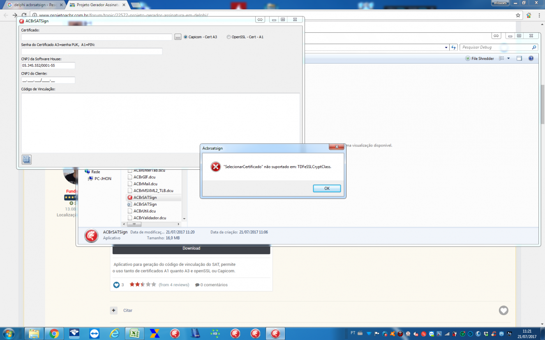This screenshot has width=545, height=340.
Task: Click the PT language indicator in the tray
Action: 353,333
